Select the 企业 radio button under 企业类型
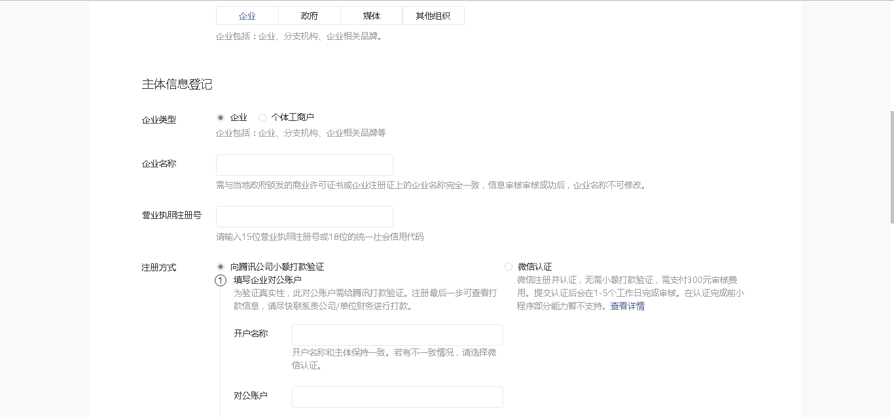The image size is (894, 417). [221, 118]
